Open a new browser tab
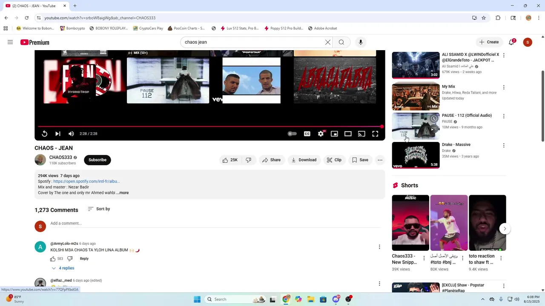 (75, 6)
